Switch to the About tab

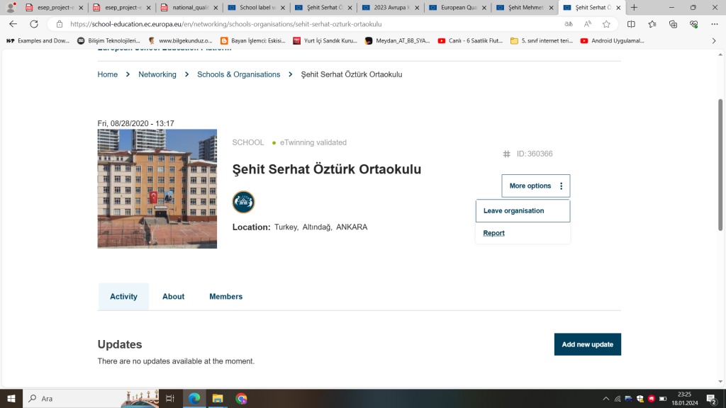click(x=173, y=297)
